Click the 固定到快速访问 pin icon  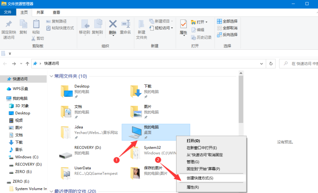[9, 24]
